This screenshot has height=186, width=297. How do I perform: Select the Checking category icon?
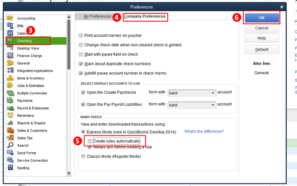point(10,41)
